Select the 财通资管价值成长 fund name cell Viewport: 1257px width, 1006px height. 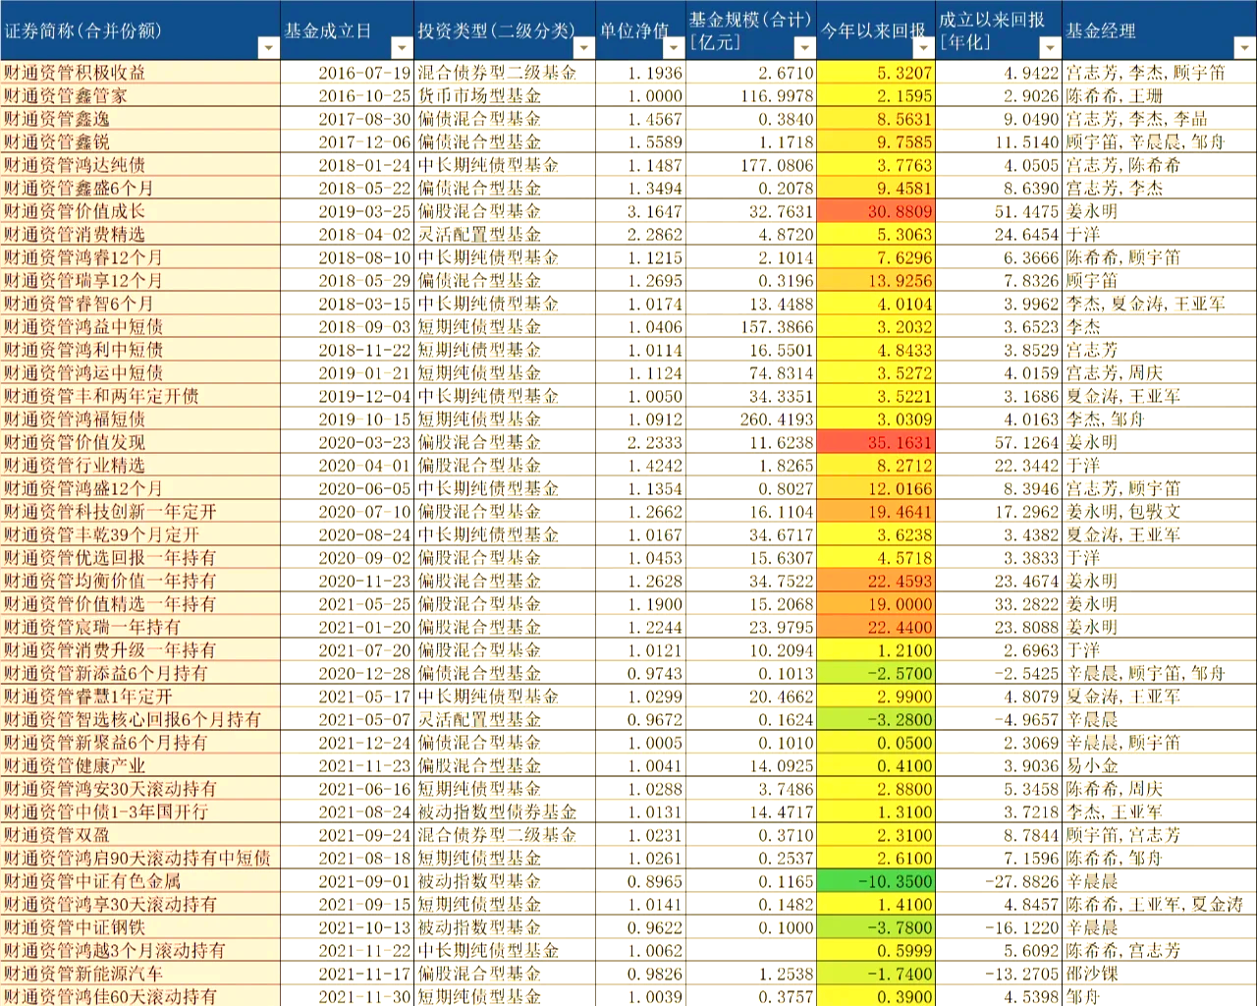click(139, 211)
